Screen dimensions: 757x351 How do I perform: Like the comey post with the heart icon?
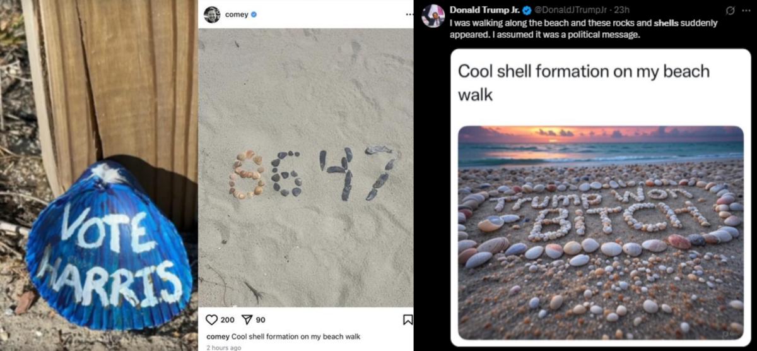pyautogui.click(x=212, y=320)
